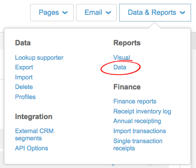The image size is (196, 168).
Task: Collapse the Data & Reports dropdown
Action: point(155,13)
